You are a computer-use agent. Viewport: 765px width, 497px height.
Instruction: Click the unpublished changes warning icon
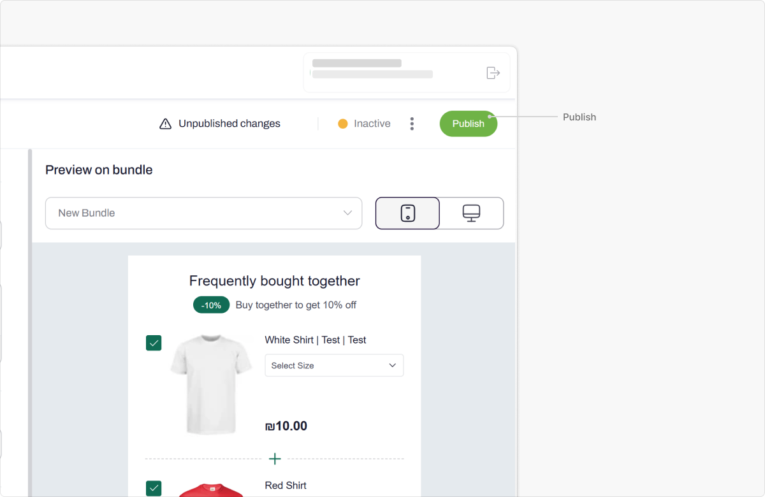(165, 124)
